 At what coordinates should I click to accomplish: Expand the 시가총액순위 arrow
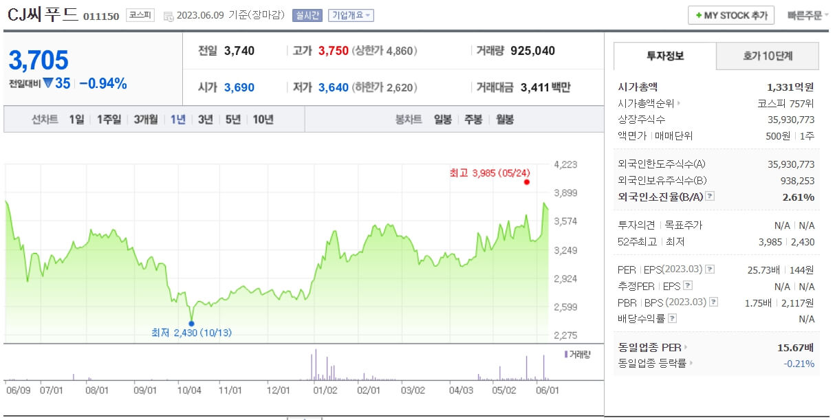pyautogui.click(x=679, y=104)
